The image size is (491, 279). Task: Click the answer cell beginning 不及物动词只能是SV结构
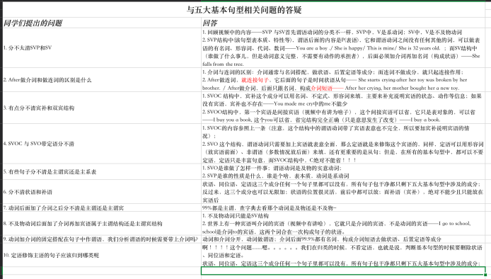pos(343,224)
